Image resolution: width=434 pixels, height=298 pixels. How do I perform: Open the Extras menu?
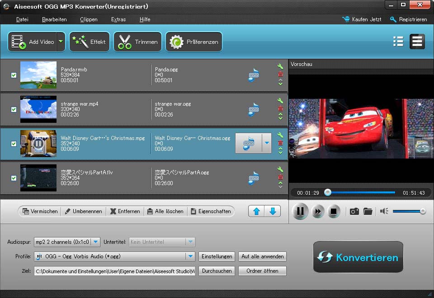tap(118, 19)
